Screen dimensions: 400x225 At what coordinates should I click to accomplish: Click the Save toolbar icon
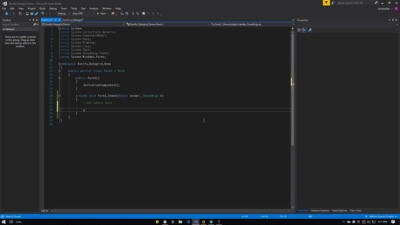point(32,14)
